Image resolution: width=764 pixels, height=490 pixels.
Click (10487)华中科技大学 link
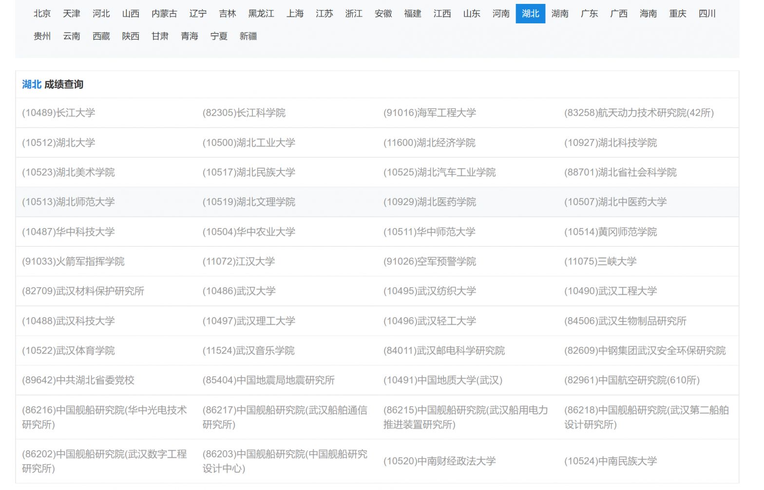click(x=68, y=232)
